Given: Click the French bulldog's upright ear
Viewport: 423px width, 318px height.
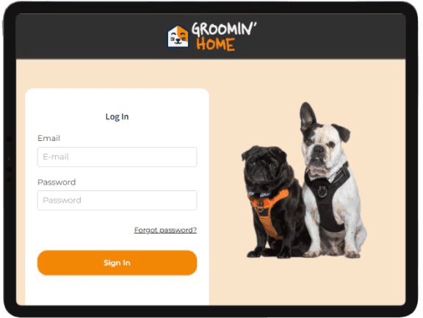Looking at the screenshot, I should [x=308, y=116].
